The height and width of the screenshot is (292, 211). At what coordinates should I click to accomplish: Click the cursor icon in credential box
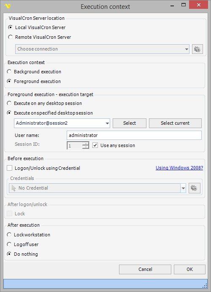14,188
